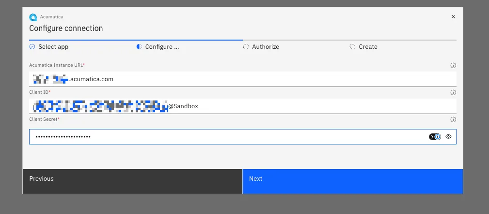The width and height of the screenshot is (489, 214).
Task: Click the 1Password autofill icon in Client Secret
Action: point(435,137)
